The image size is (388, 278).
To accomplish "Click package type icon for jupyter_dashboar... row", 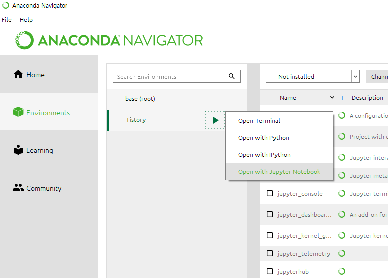I will click(342, 214).
